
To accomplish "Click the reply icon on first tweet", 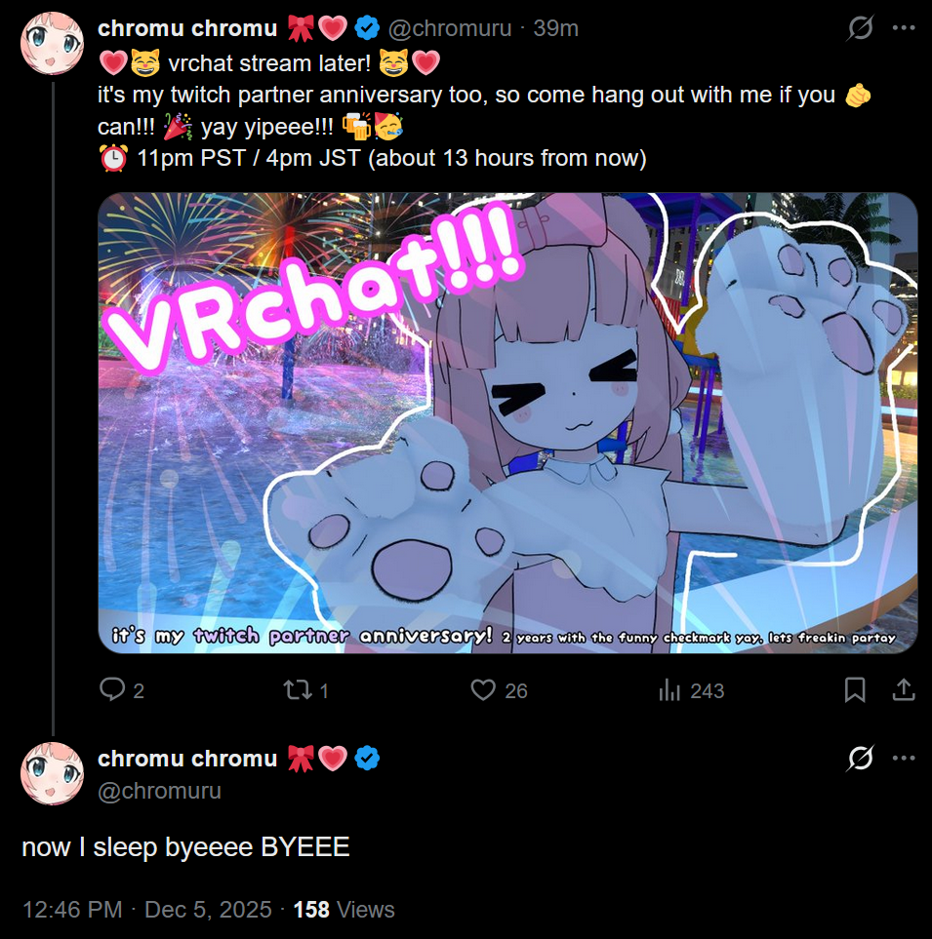I will click(112, 689).
